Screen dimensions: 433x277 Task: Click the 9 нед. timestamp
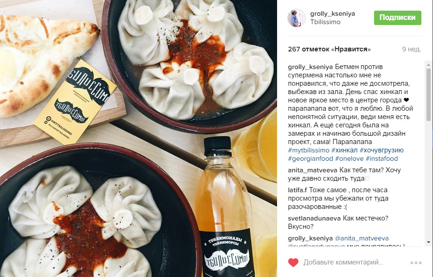pyautogui.click(x=412, y=50)
